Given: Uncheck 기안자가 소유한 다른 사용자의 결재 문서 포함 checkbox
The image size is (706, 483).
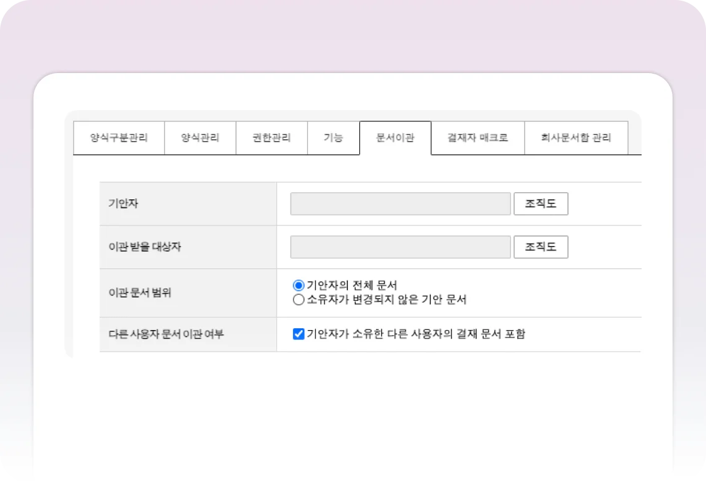Looking at the screenshot, I should (299, 334).
